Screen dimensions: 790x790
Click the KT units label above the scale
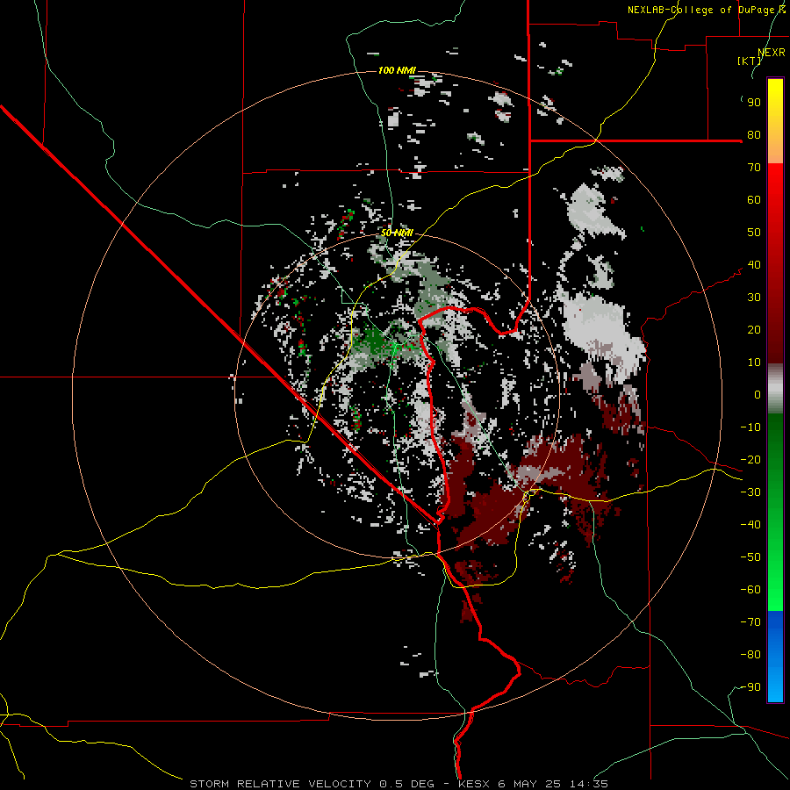tap(750, 61)
